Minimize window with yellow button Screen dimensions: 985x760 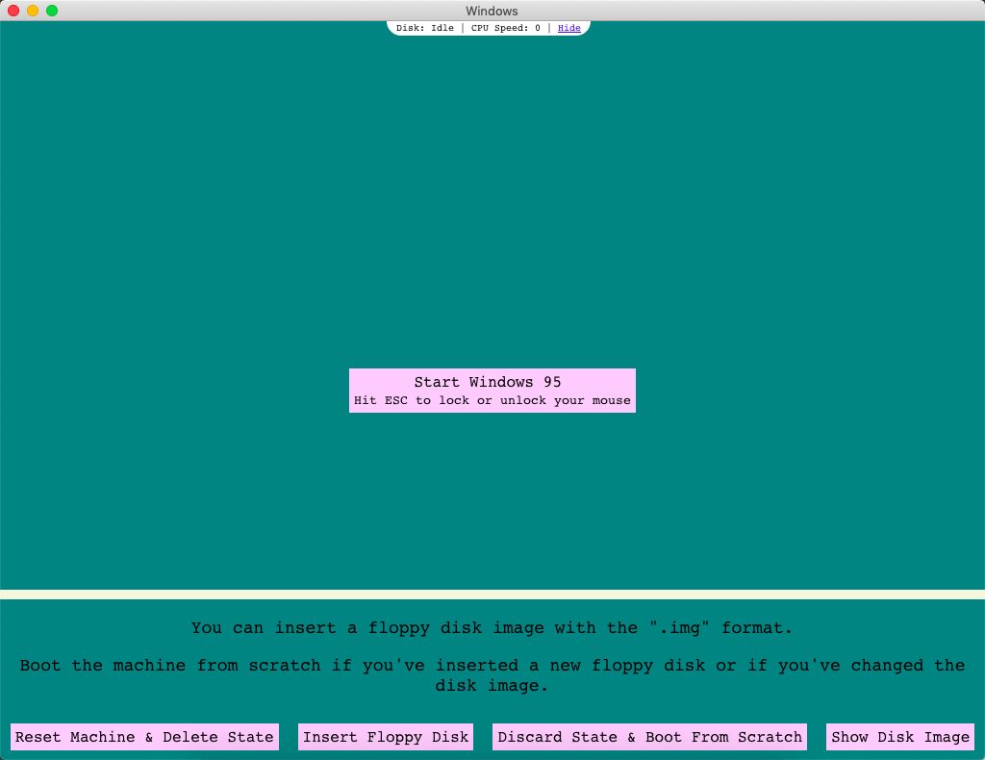(33, 11)
